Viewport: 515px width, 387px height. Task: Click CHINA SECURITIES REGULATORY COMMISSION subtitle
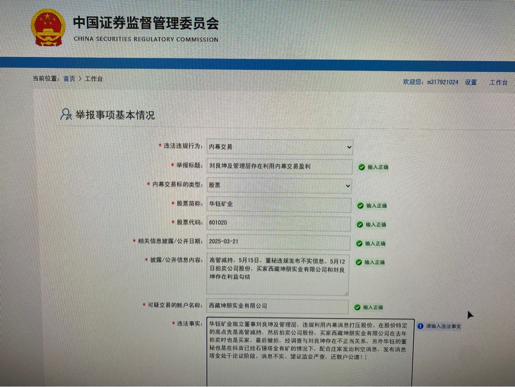pos(146,39)
